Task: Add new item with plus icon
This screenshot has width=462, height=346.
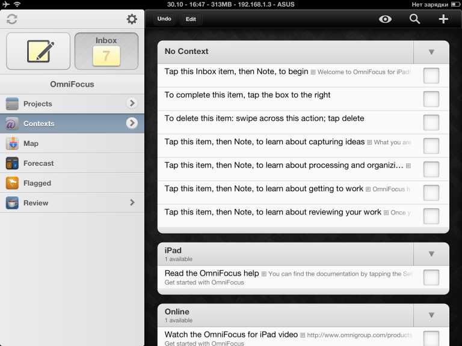Action: [x=443, y=19]
